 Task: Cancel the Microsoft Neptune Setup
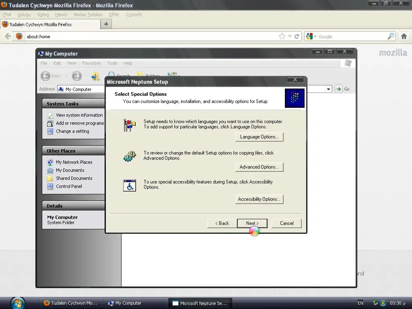point(286,223)
